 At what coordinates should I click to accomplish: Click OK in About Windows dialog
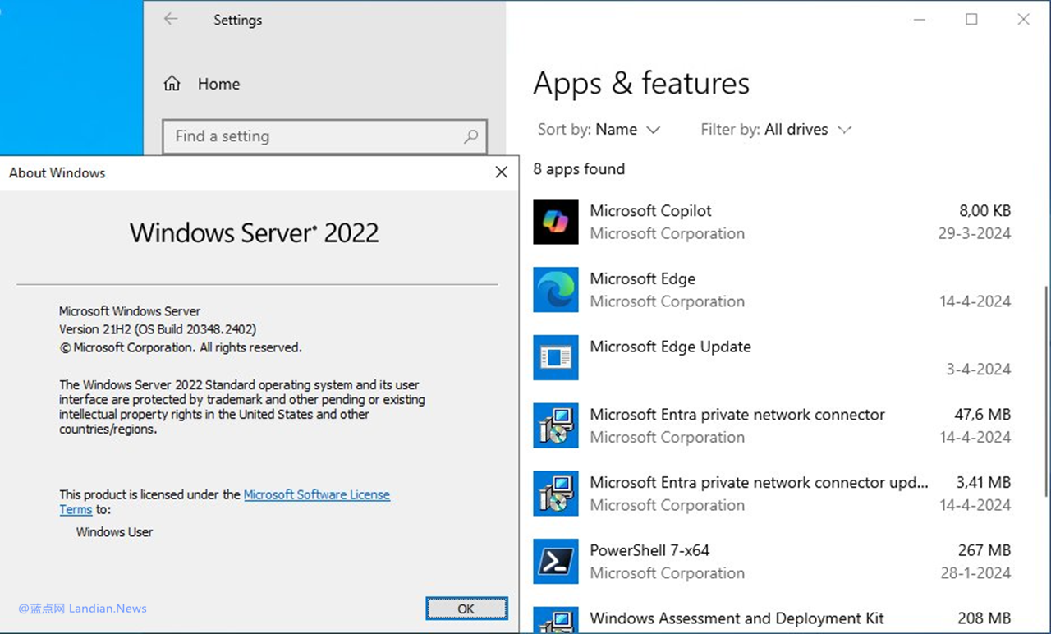click(x=466, y=609)
